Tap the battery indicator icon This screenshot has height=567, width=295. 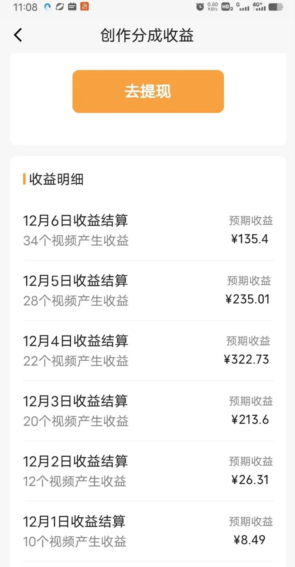coord(276,7)
